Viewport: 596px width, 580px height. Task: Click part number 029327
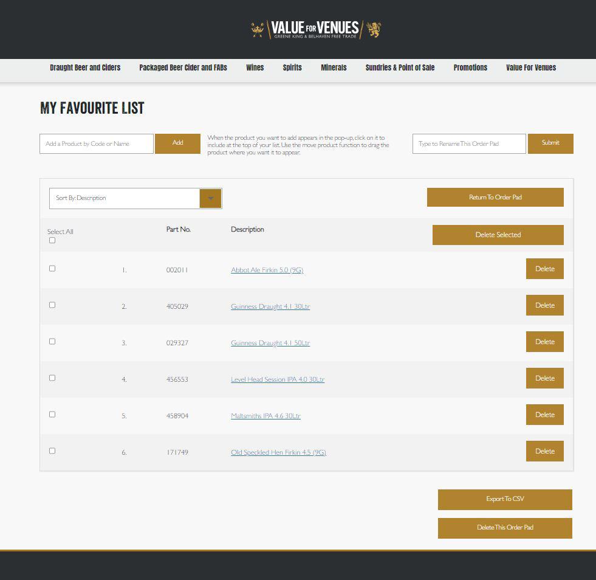tap(177, 343)
